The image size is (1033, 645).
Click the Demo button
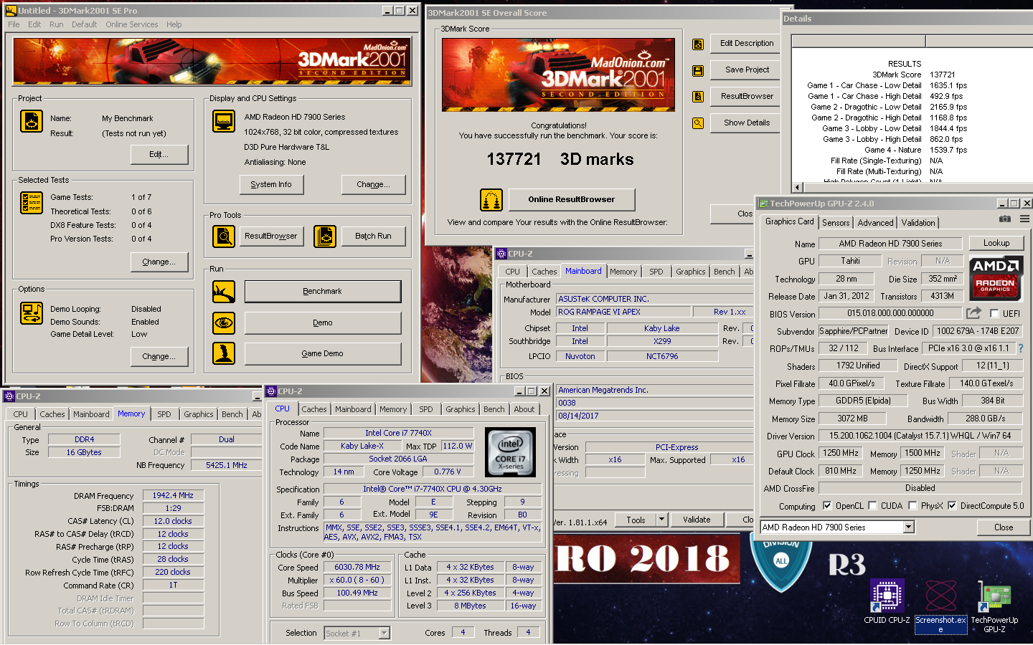click(323, 323)
